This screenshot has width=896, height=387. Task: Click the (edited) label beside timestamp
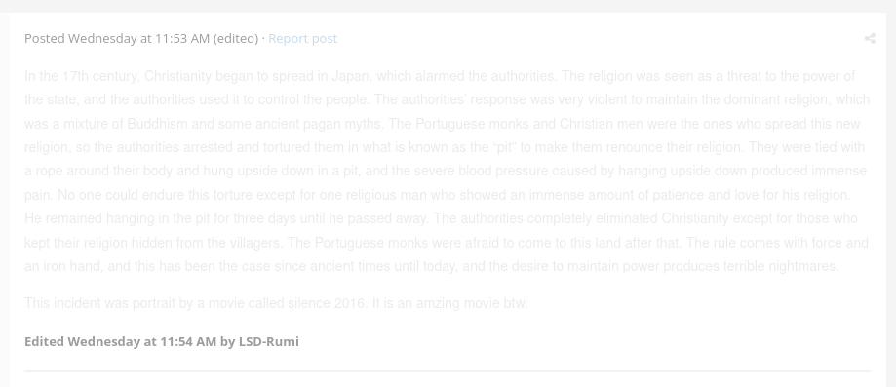pos(235,39)
